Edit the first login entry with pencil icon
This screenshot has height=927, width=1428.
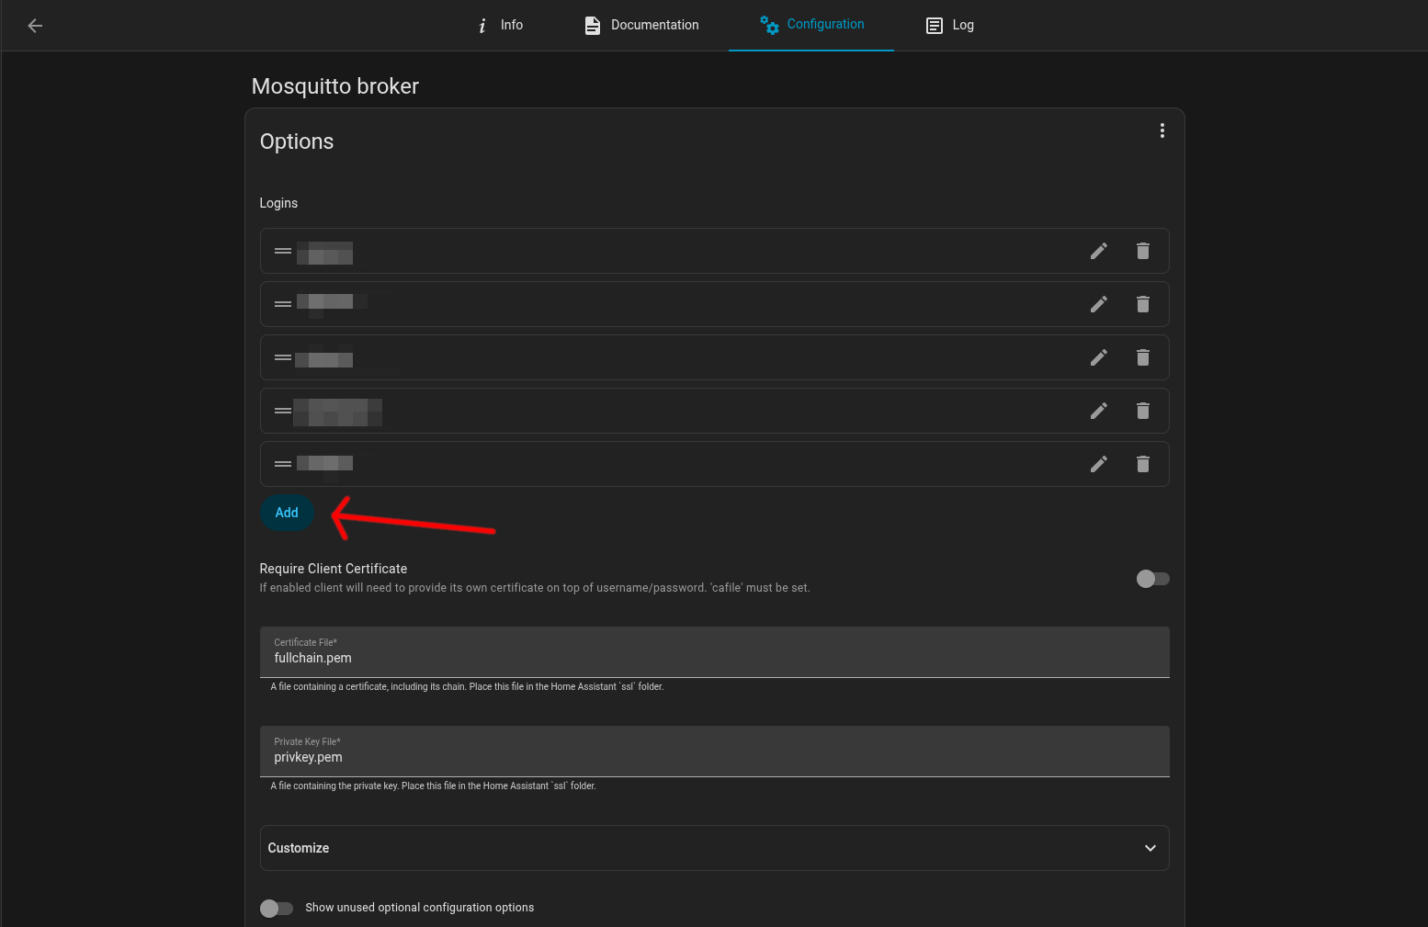coord(1099,251)
